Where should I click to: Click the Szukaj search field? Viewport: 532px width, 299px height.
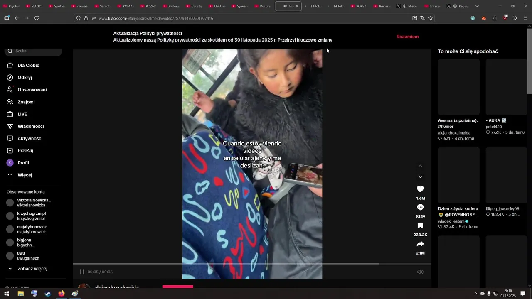(34, 51)
